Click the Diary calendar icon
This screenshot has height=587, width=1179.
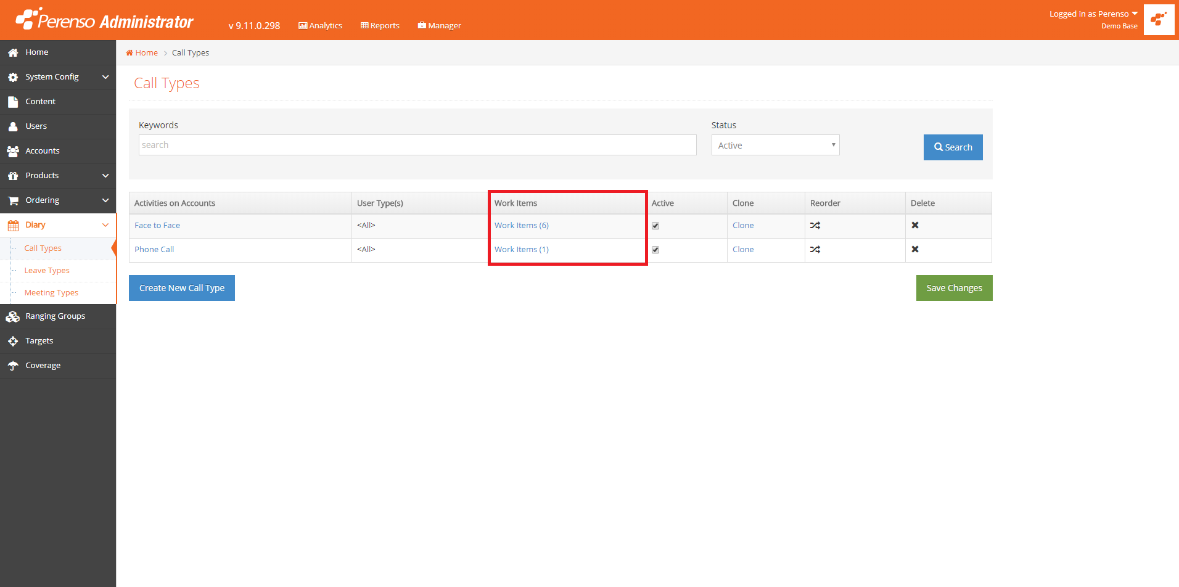tap(13, 225)
